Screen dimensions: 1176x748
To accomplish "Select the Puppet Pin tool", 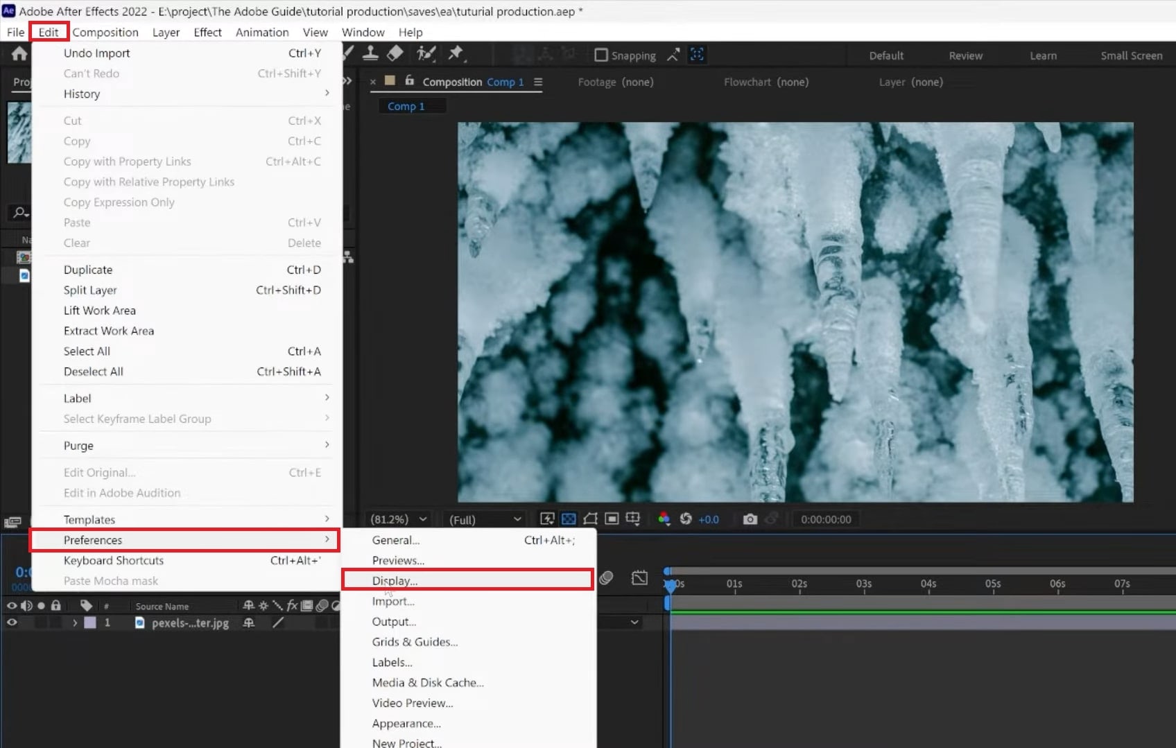I will (x=456, y=54).
